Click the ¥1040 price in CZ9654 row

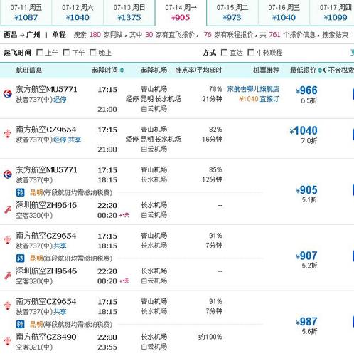click(x=304, y=131)
